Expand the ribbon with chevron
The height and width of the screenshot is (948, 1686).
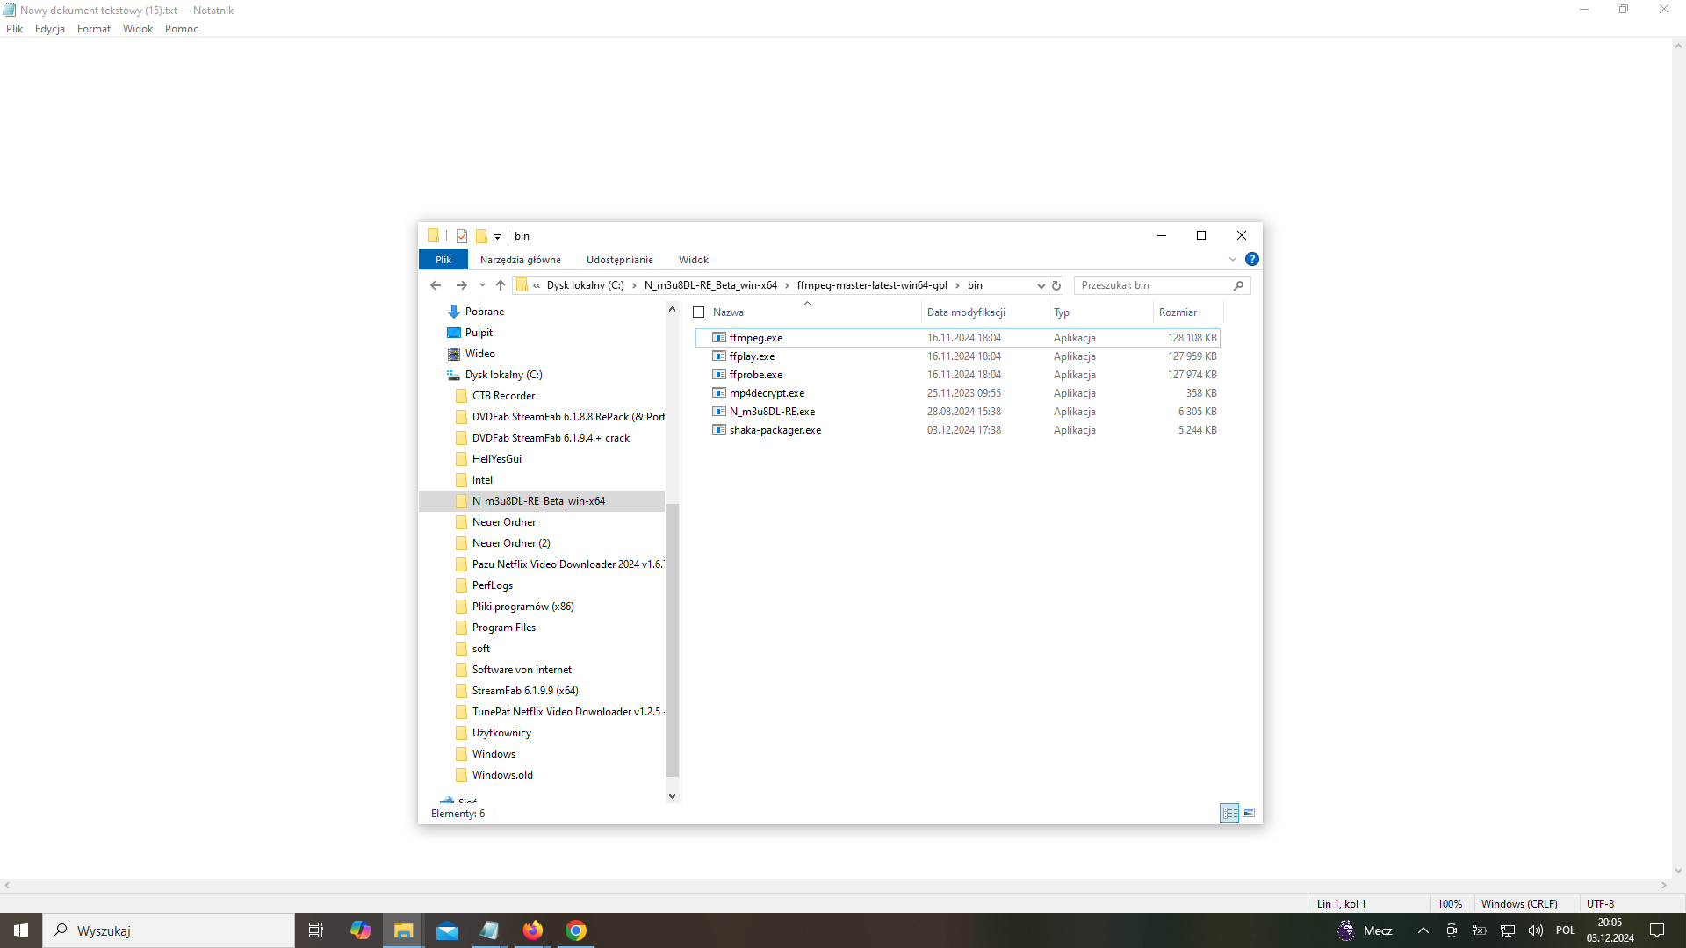1233,259
